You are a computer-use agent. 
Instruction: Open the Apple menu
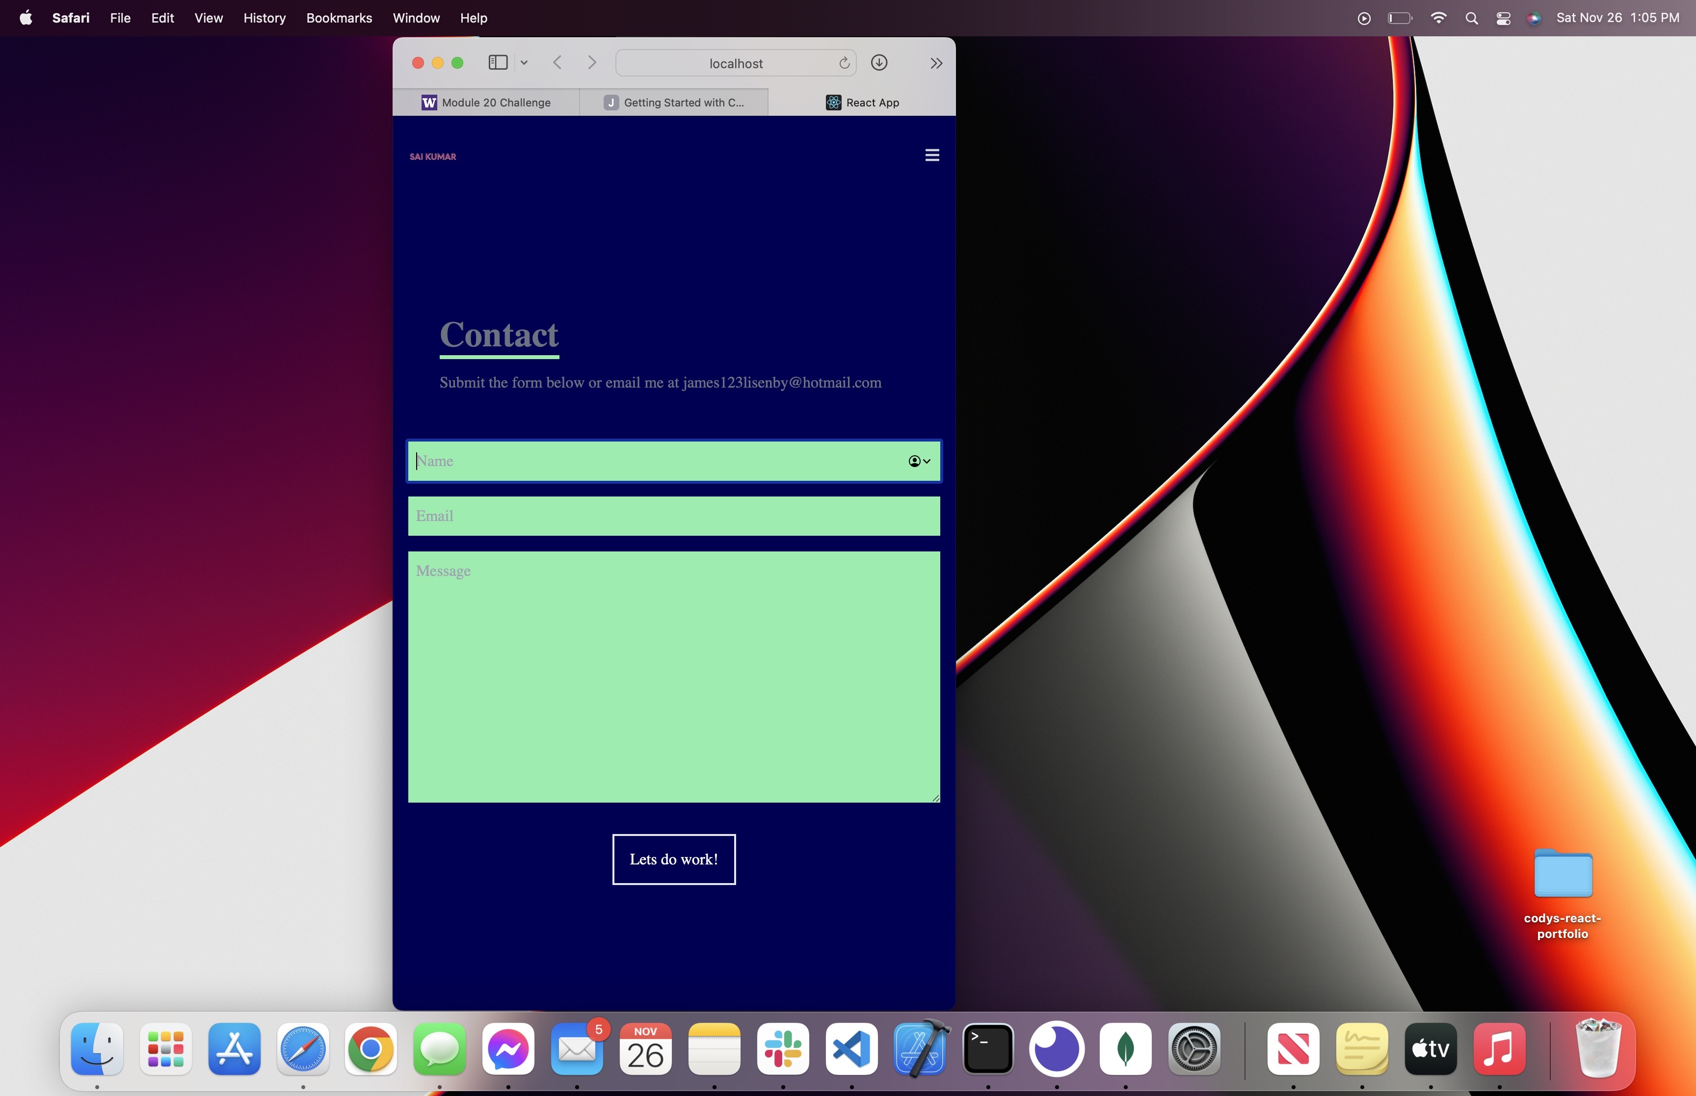(26, 18)
